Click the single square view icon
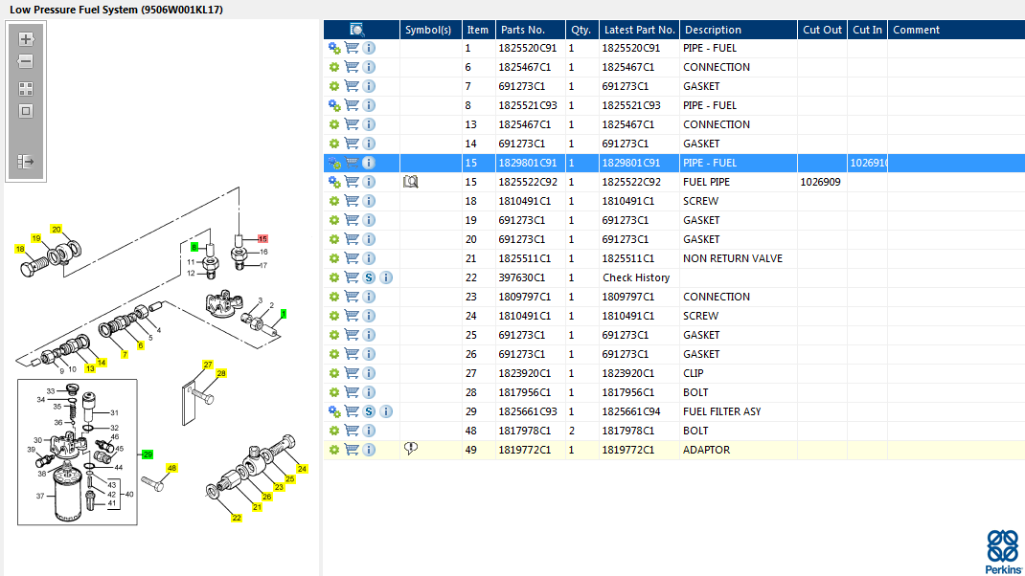Screen dimensions: 1025x576 (26, 110)
